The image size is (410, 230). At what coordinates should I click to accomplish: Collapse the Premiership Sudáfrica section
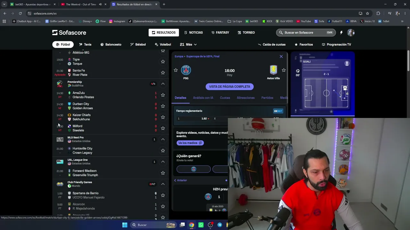click(163, 84)
